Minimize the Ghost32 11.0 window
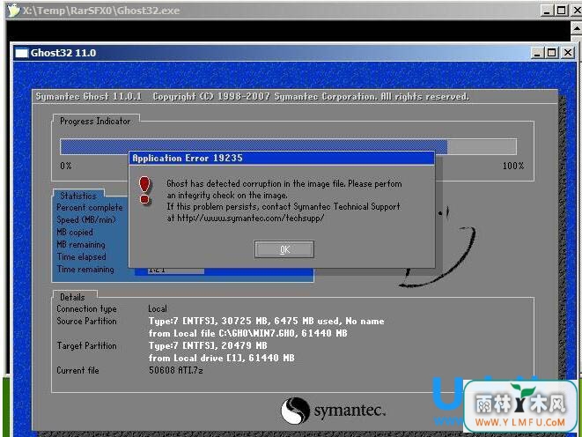The image size is (582, 437). point(537,53)
